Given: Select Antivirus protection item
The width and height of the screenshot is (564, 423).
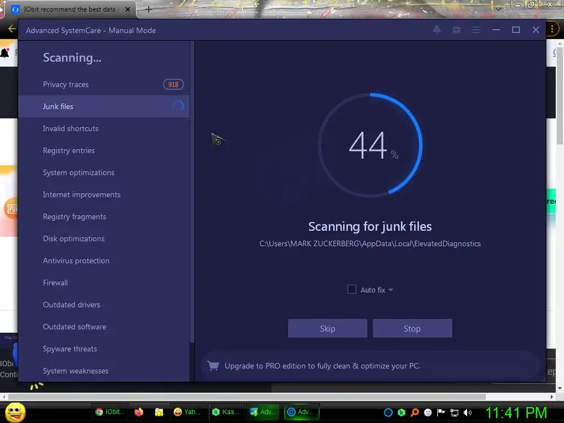Looking at the screenshot, I should pos(104,261).
